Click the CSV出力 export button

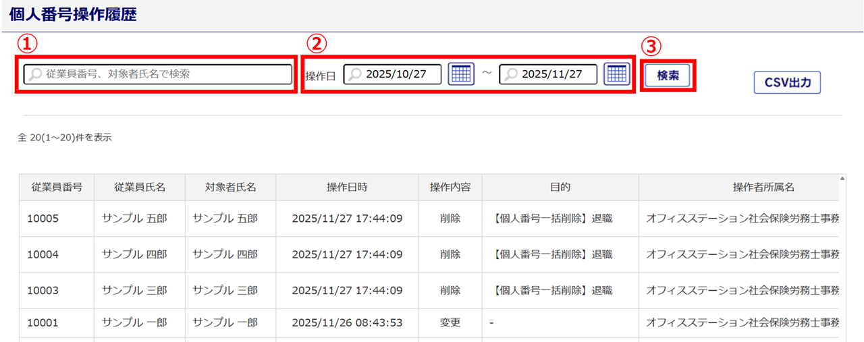tap(787, 83)
